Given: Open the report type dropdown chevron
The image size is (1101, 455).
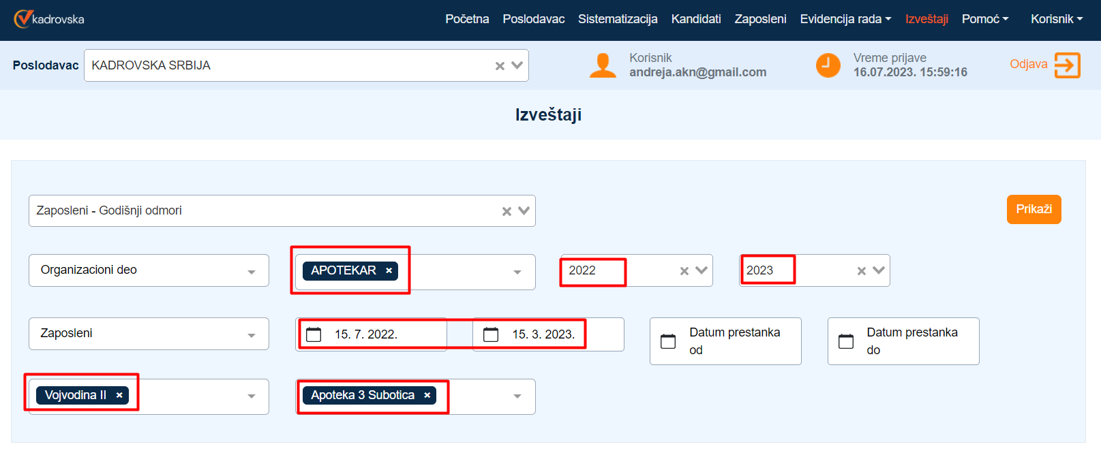Looking at the screenshot, I should point(524,211).
